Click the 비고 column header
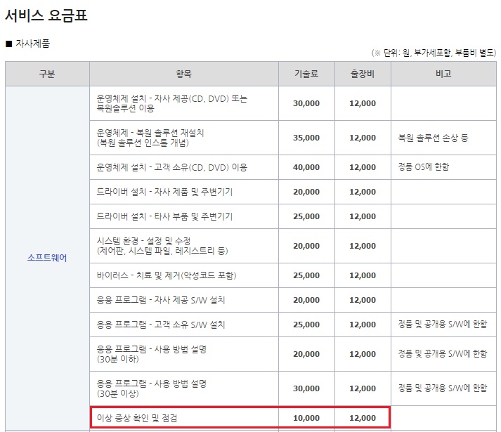The width and height of the screenshot is (501, 432). [x=443, y=74]
